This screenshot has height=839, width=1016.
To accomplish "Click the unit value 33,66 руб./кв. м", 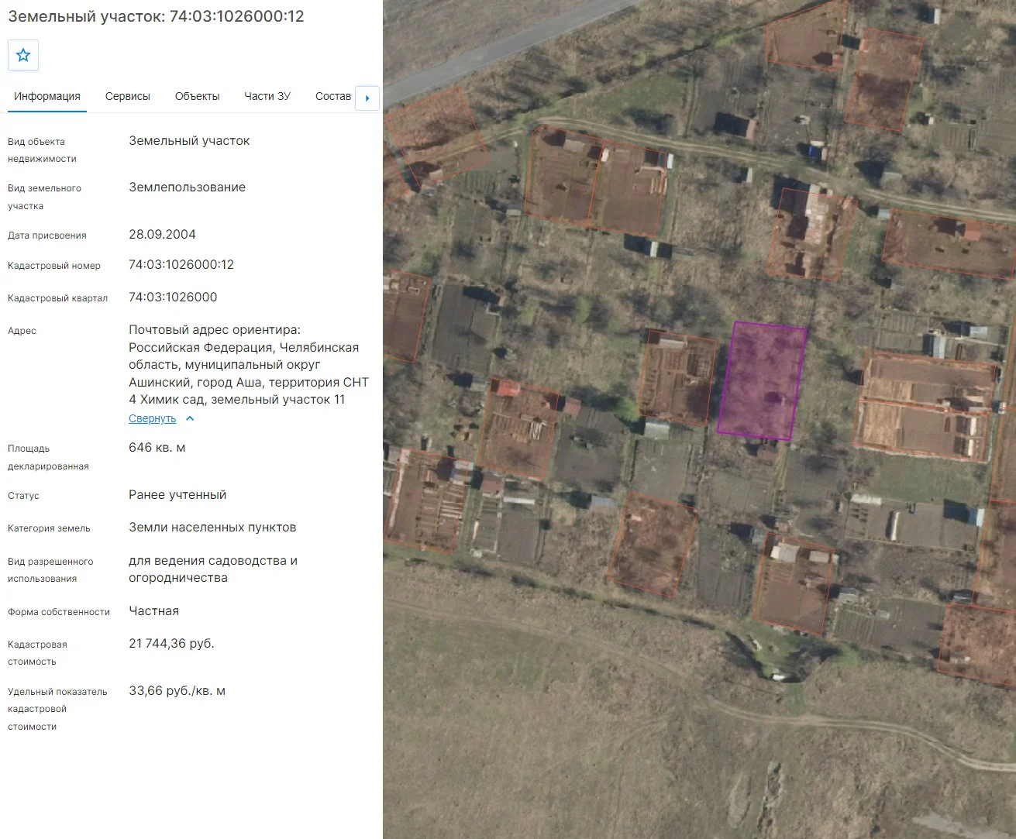I will coord(177,690).
